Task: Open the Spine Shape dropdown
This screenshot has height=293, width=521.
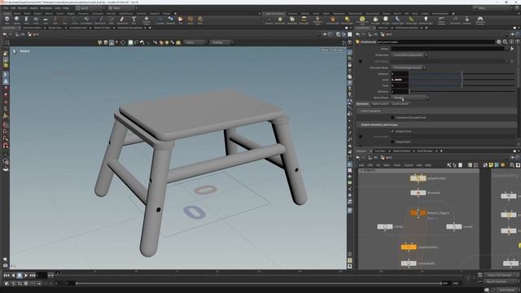Action: pos(409,98)
